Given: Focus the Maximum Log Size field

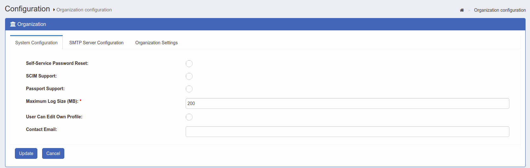Looking at the screenshot, I should tap(347, 103).
